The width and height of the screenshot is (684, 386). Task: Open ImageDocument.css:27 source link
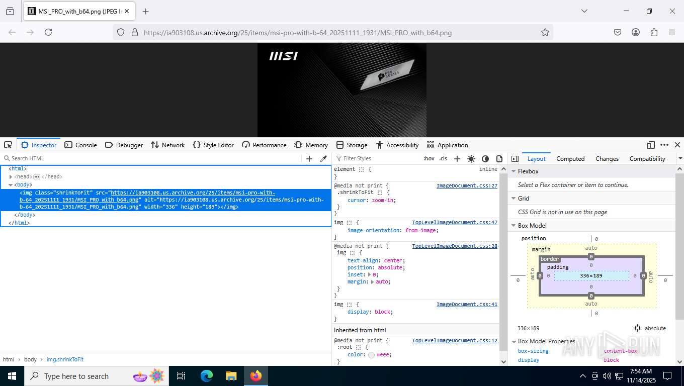467,186
